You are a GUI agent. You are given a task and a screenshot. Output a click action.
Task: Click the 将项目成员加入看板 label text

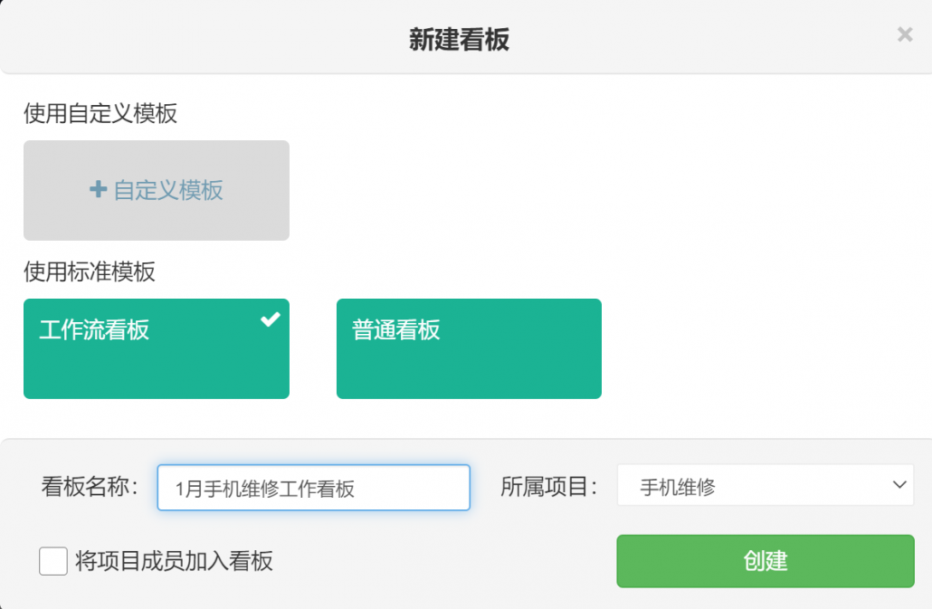coord(174,561)
